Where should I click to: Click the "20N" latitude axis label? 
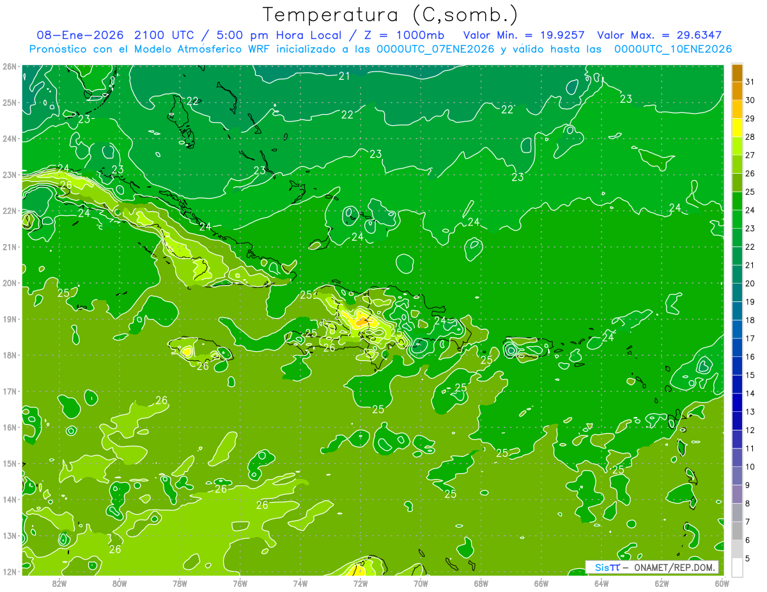click(x=10, y=283)
